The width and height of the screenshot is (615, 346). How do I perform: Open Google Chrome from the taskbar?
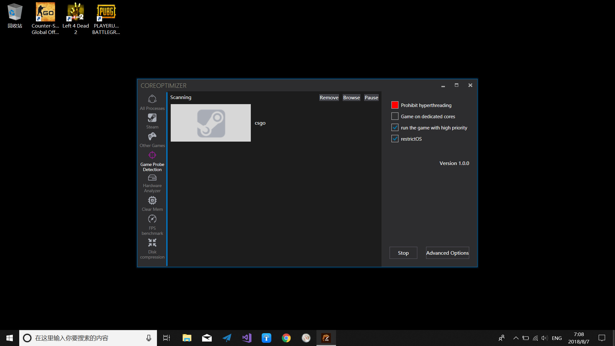click(286, 338)
